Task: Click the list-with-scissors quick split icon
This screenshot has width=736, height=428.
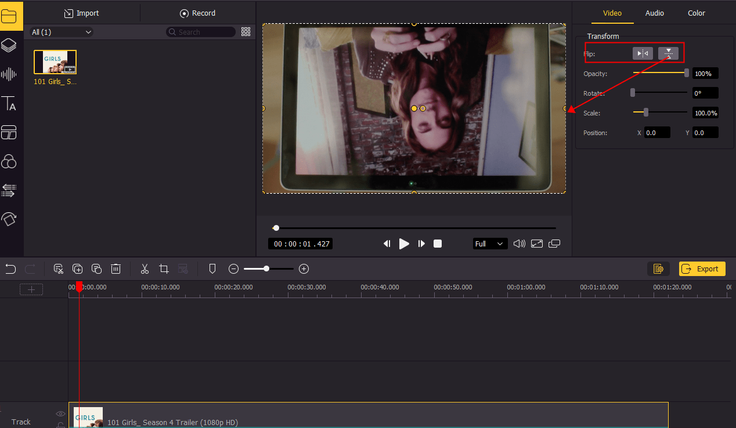Action: [x=58, y=269]
